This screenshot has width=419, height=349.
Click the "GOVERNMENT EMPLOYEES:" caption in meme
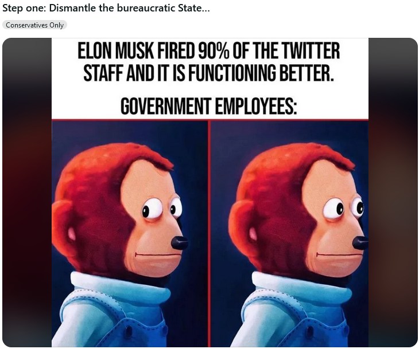(x=209, y=106)
